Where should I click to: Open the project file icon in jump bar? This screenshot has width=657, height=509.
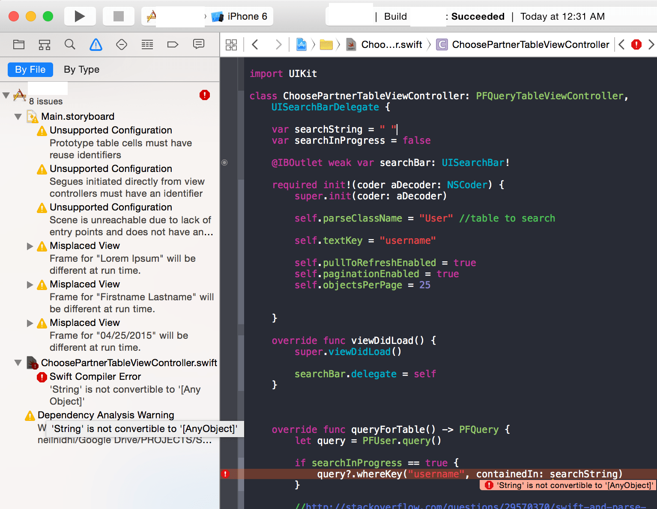pos(302,44)
